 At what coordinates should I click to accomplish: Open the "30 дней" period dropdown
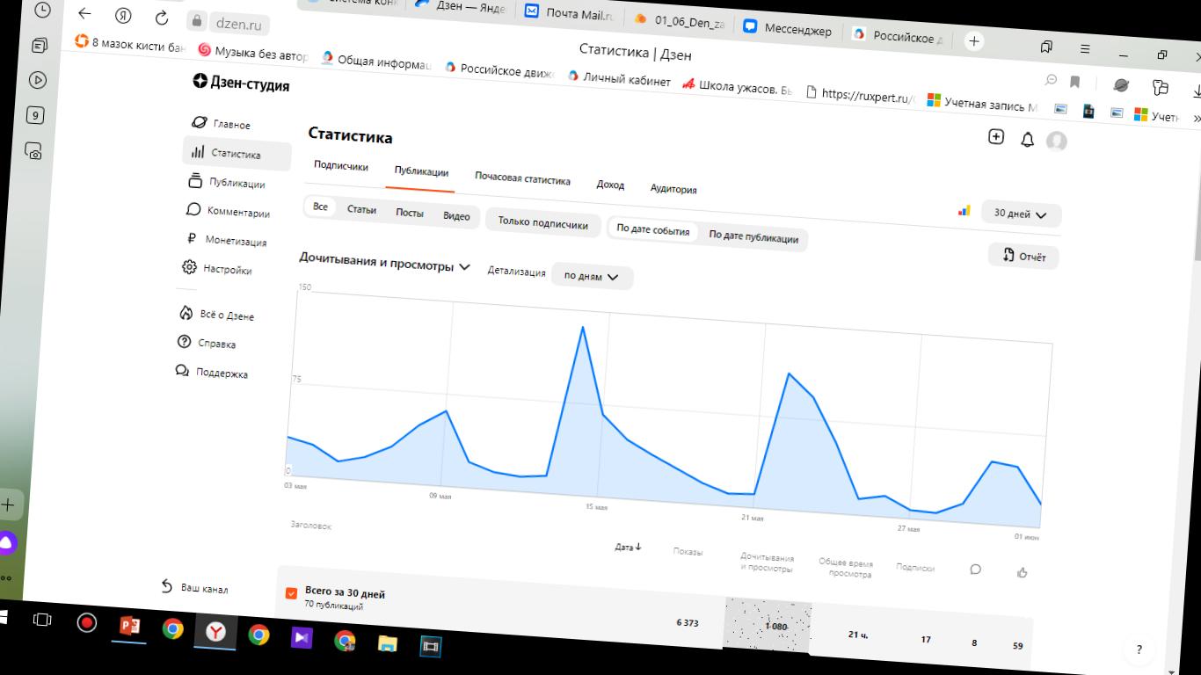tap(1021, 214)
